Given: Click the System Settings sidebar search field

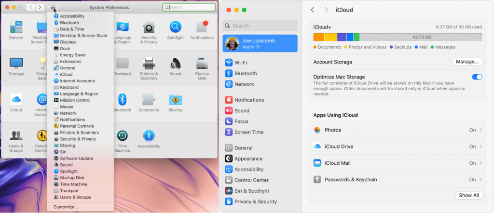Looking at the screenshot, I should pos(260,26).
